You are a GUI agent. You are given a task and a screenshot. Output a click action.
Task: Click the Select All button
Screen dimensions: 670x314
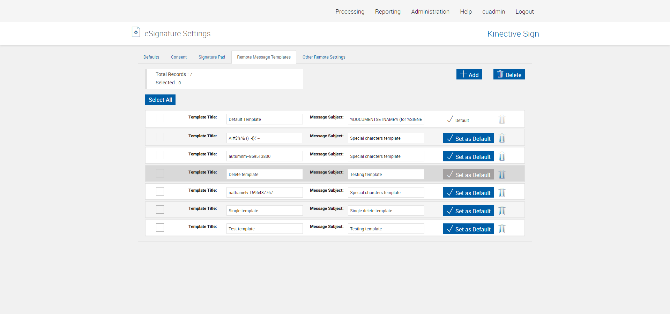pyautogui.click(x=160, y=100)
